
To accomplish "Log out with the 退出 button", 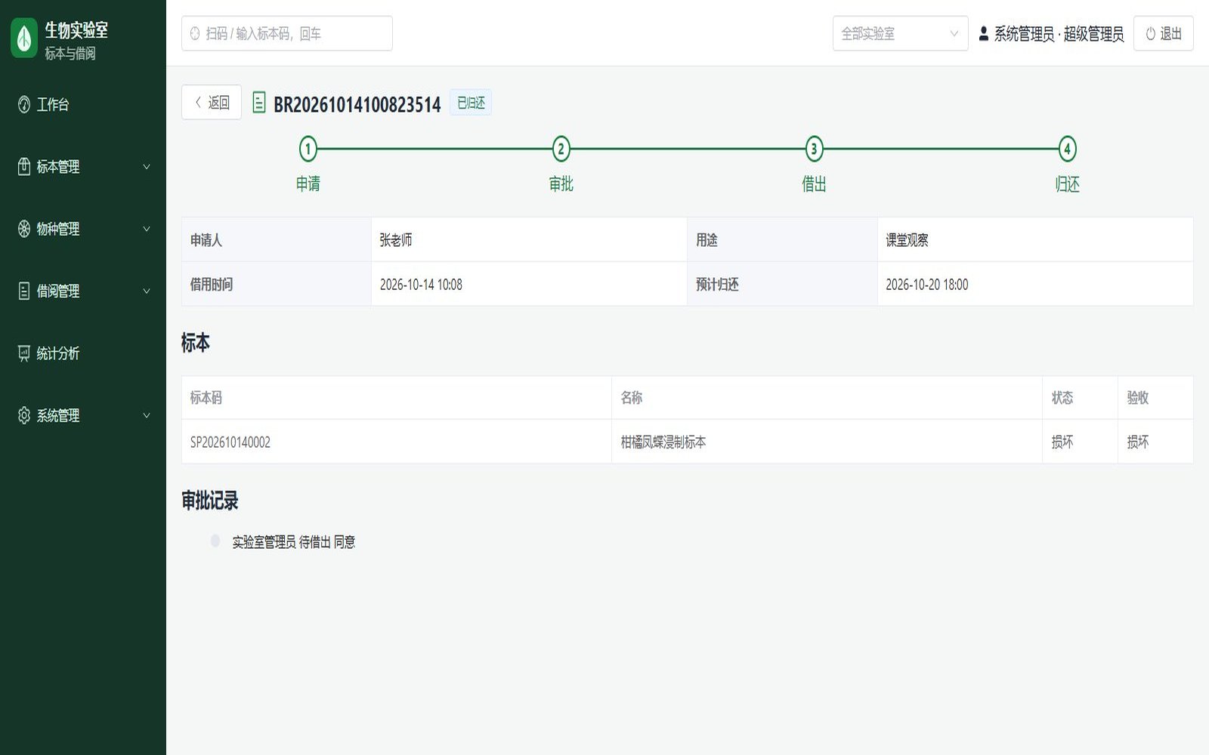I will pyautogui.click(x=1163, y=33).
